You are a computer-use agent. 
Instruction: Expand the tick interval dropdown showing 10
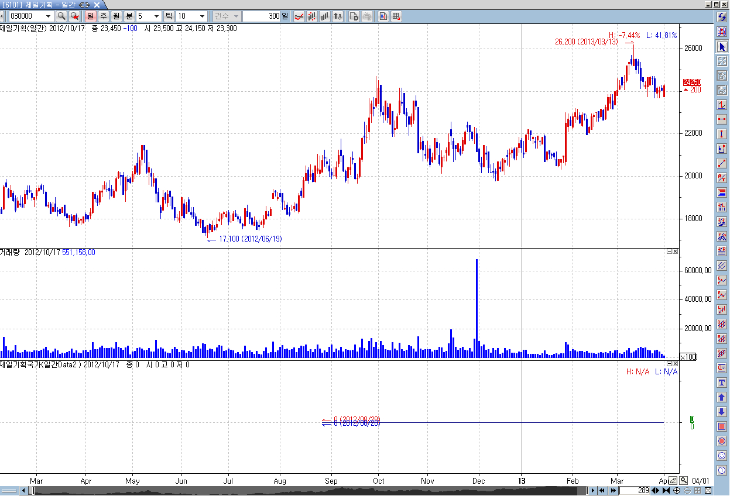(x=202, y=16)
